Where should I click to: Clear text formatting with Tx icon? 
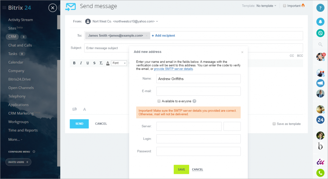(x=101, y=63)
